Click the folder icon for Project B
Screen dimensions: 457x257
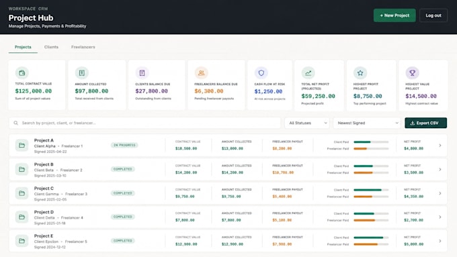22,169
